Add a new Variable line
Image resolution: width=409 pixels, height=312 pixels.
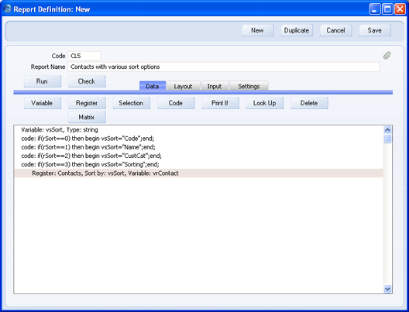click(x=43, y=103)
